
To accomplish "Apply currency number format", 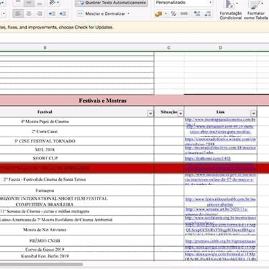I will 159,14.
